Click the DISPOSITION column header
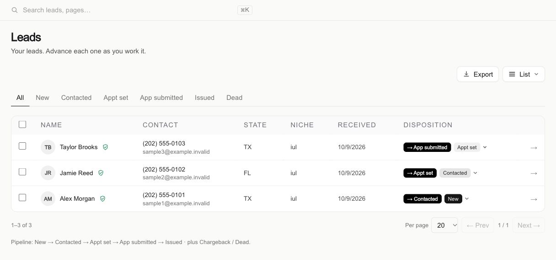The height and width of the screenshot is (260, 556). click(x=428, y=125)
